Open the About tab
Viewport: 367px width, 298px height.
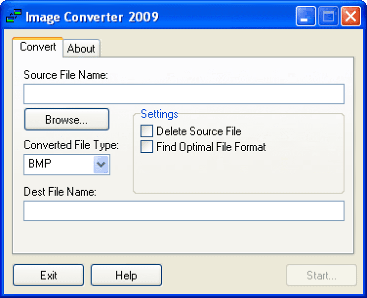tap(81, 48)
